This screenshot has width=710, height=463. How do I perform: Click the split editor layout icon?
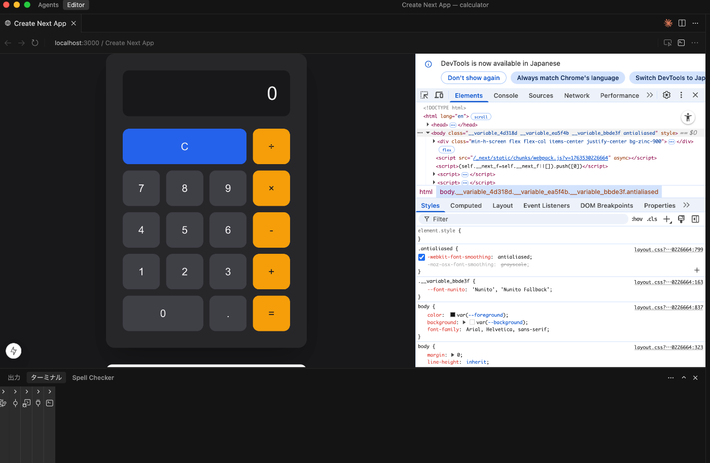pyautogui.click(x=682, y=23)
